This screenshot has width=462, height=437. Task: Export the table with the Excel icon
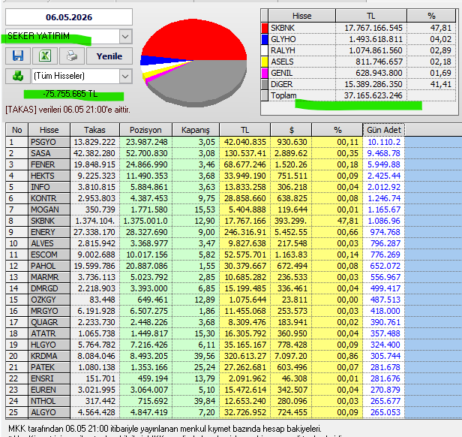tap(45, 56)
